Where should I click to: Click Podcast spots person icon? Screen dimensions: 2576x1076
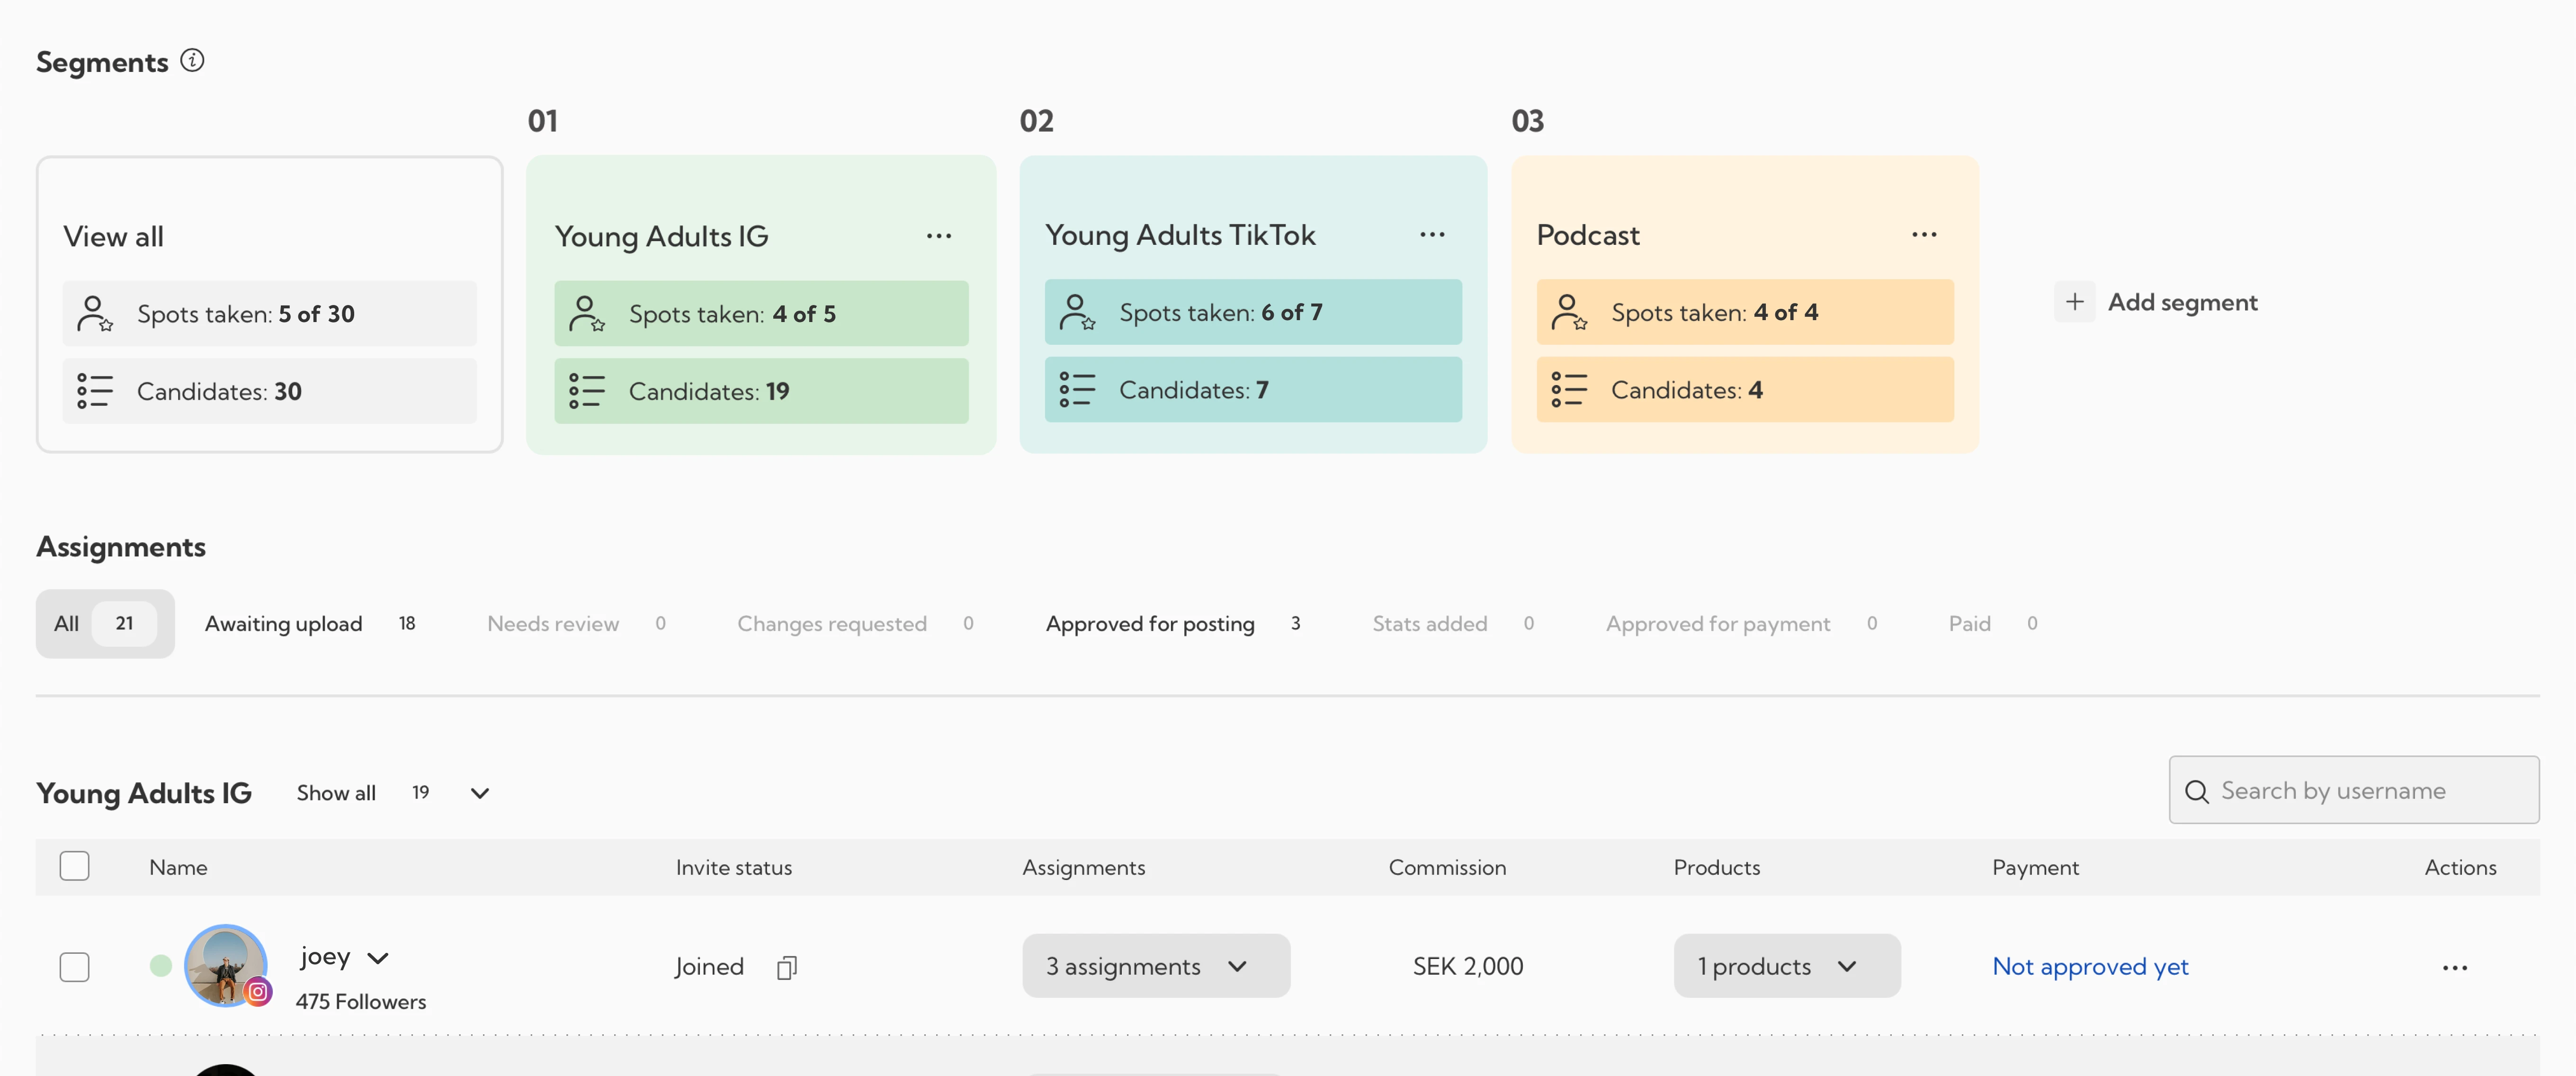pyautogui.click(x=1569, y=312)
